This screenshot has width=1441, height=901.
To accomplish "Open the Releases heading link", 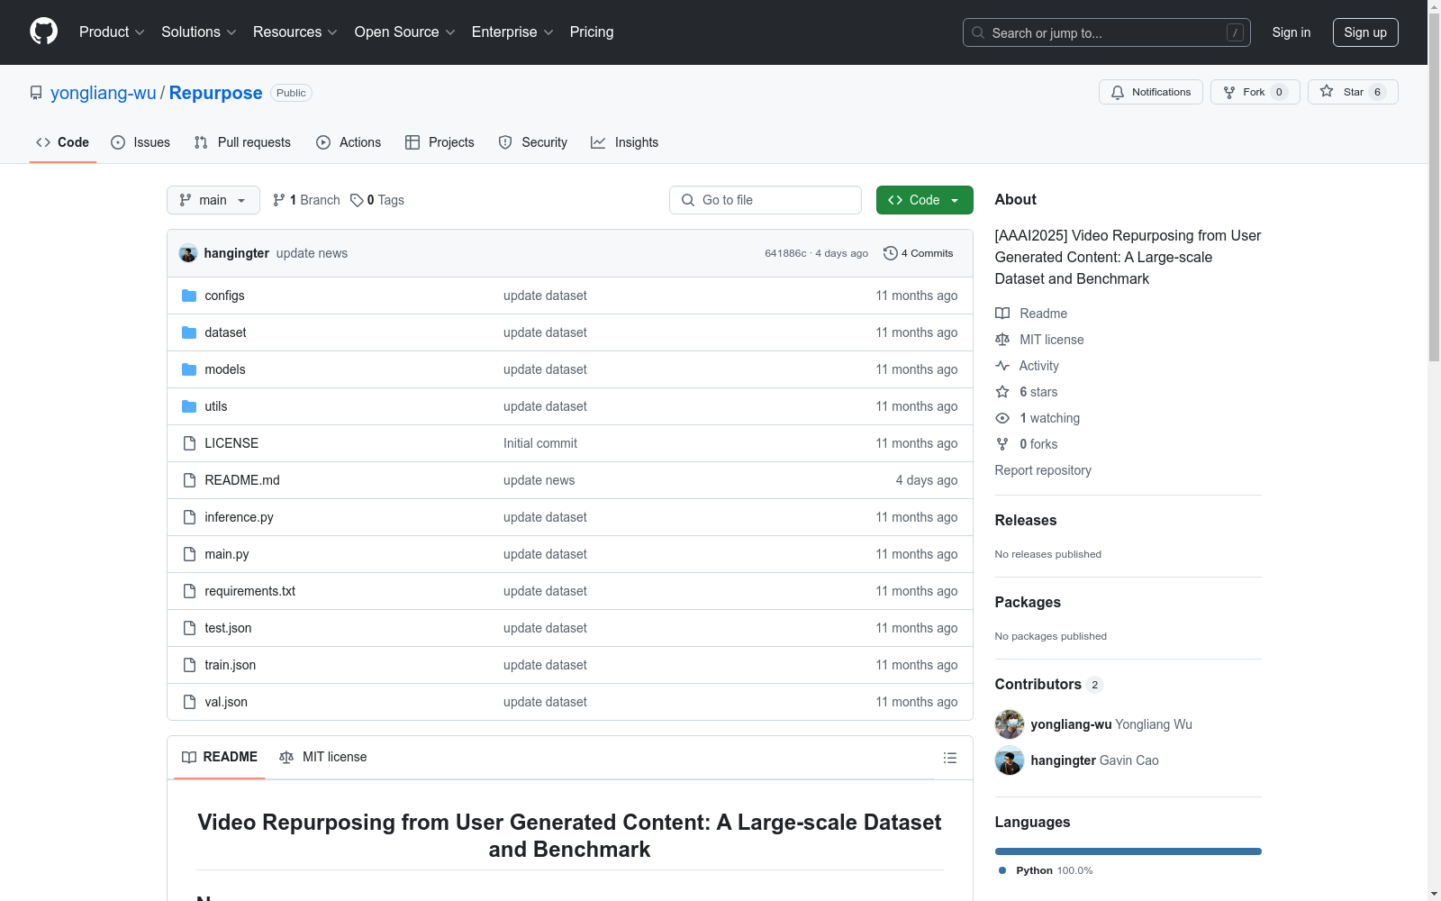I will (x=1026, y=520).
